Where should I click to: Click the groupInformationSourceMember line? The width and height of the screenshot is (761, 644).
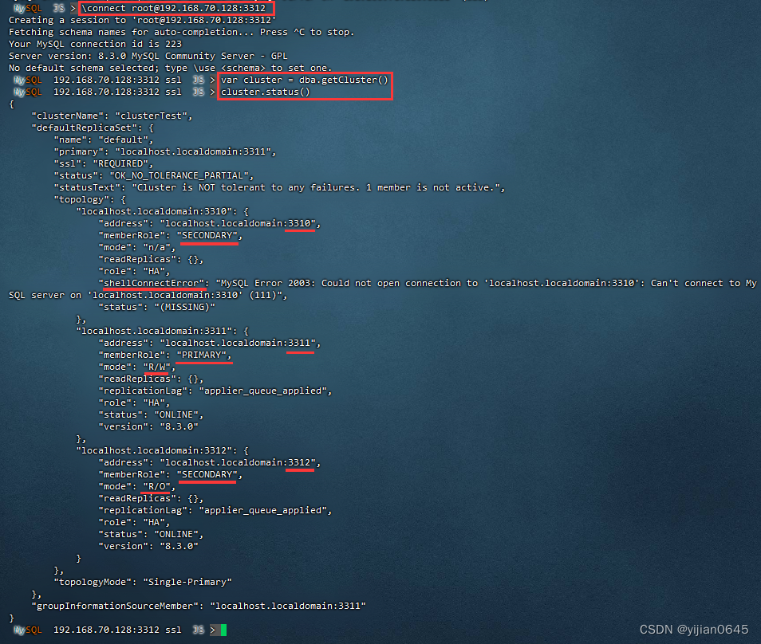199,607
